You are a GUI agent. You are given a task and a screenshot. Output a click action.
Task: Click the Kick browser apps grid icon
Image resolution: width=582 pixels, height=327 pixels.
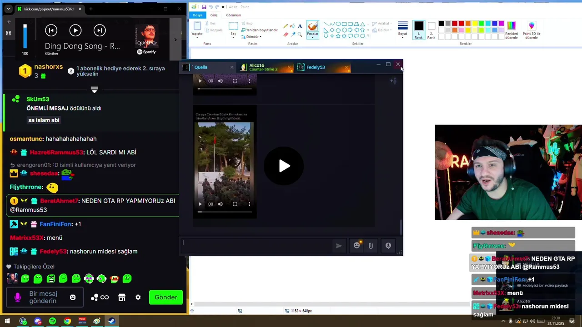click(8, 33)
